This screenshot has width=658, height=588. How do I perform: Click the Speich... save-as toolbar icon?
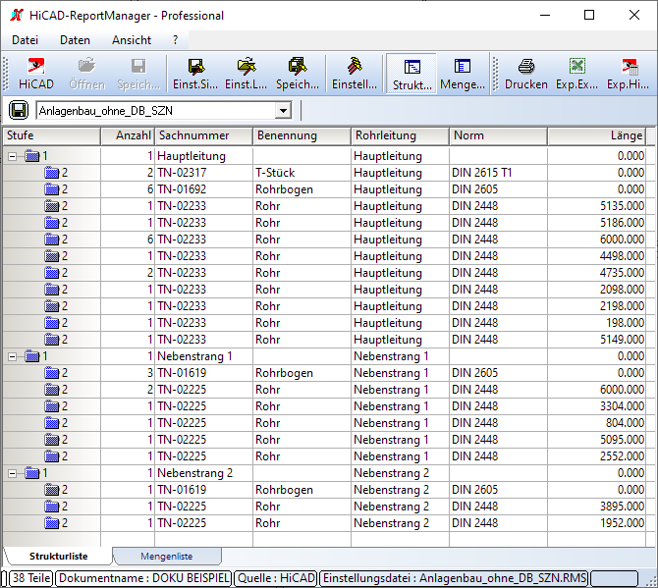click(297, 74)
